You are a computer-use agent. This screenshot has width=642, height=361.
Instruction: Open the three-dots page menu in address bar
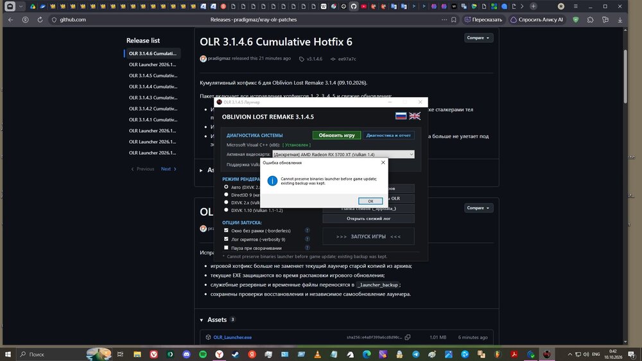[x=444, y=20]
